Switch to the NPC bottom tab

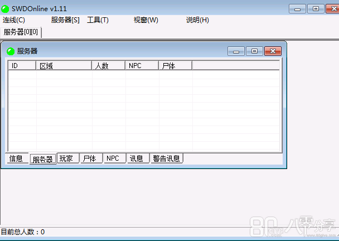point(115,158)
